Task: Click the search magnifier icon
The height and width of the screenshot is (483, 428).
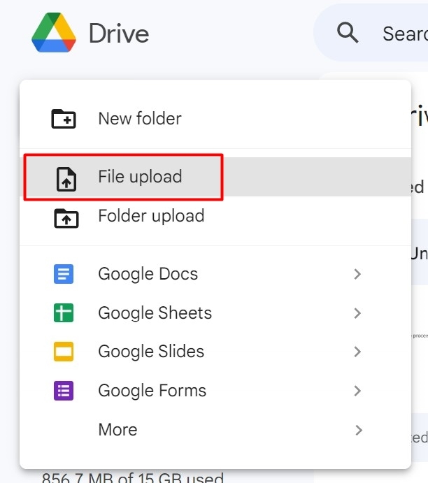Action: pyautogui.click(x=348, y=32)
